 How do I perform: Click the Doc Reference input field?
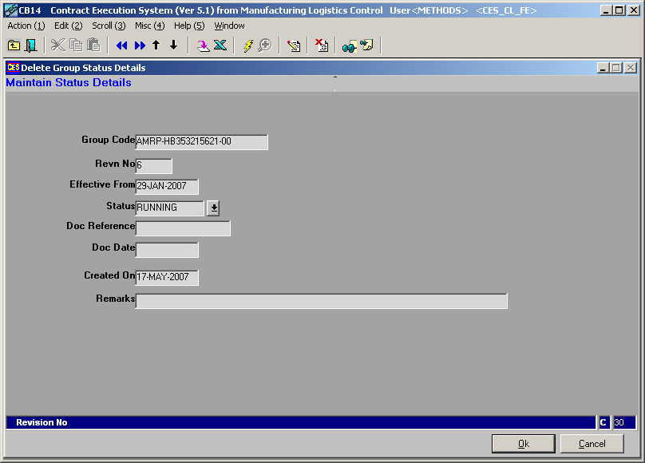pos(183,228)
